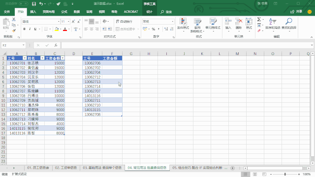Expand the Name Box dropdown
The image size is (315, 177).
tap(24, 45)
